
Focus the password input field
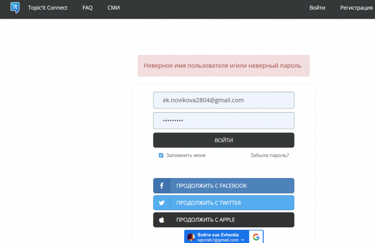click(x=224, y=121)
